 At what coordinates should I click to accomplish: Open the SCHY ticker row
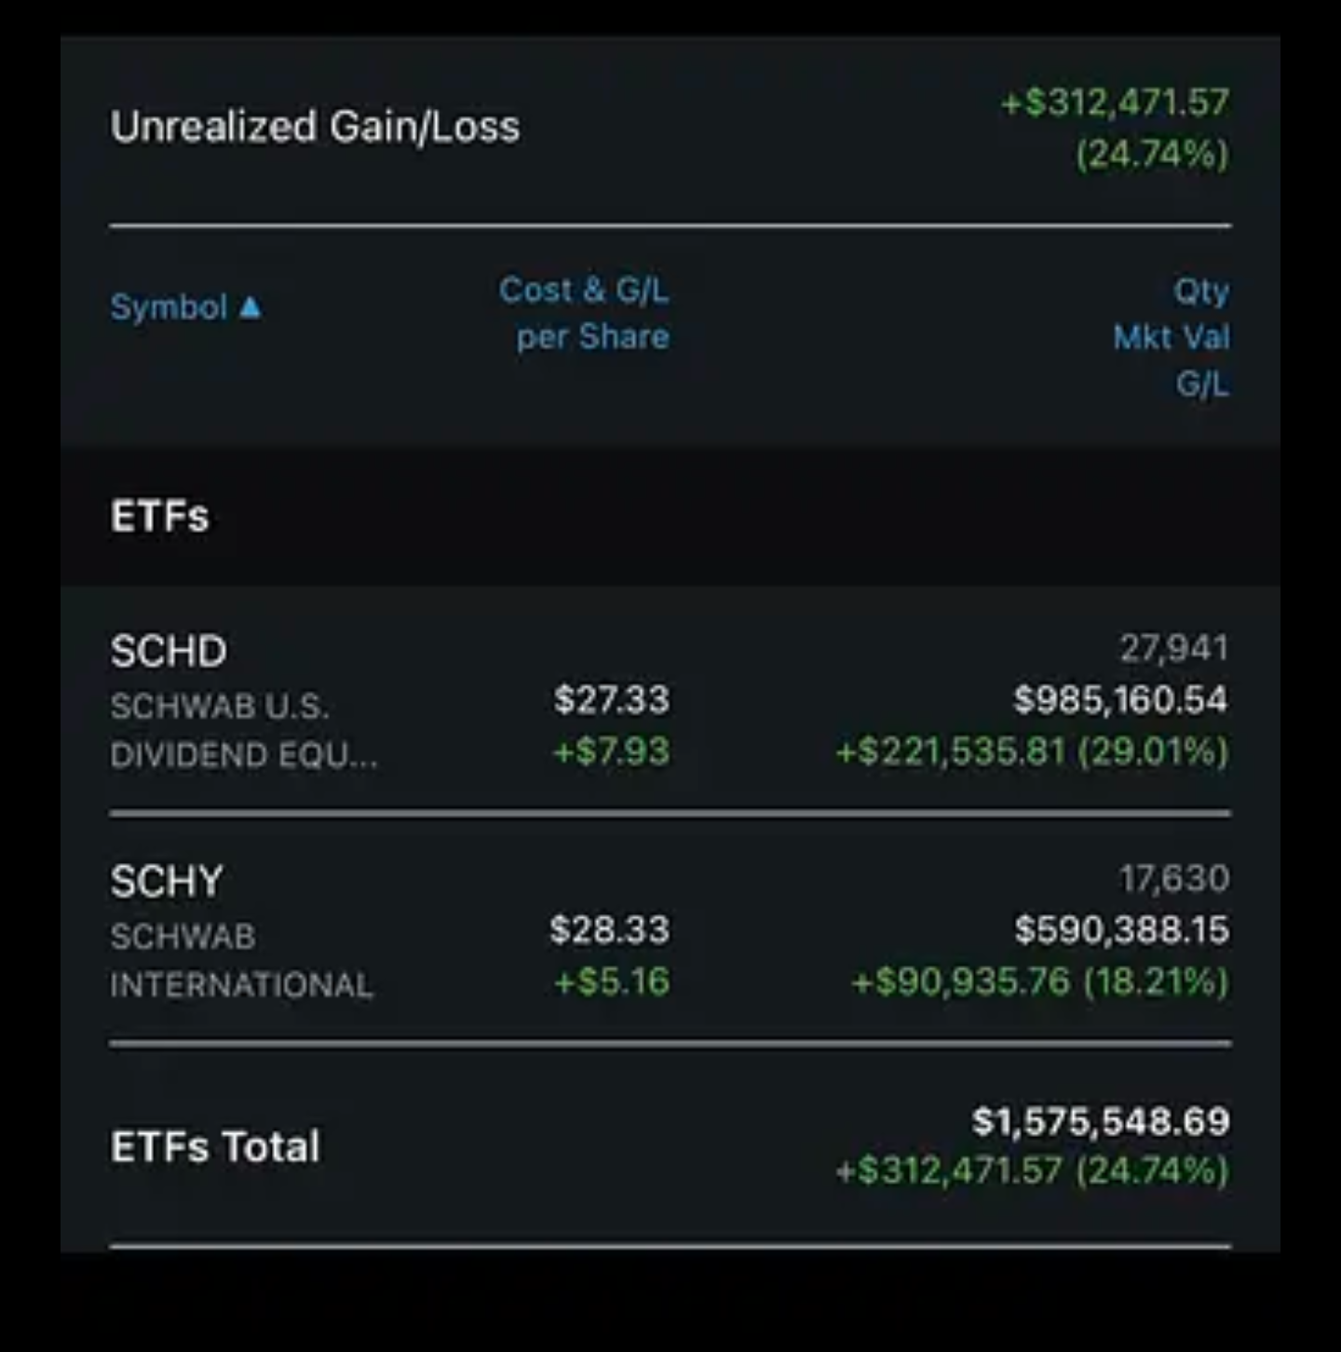coord(670,929)
